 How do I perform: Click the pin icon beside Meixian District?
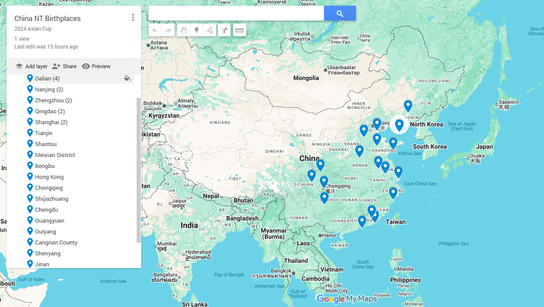(x=30, y=155)
